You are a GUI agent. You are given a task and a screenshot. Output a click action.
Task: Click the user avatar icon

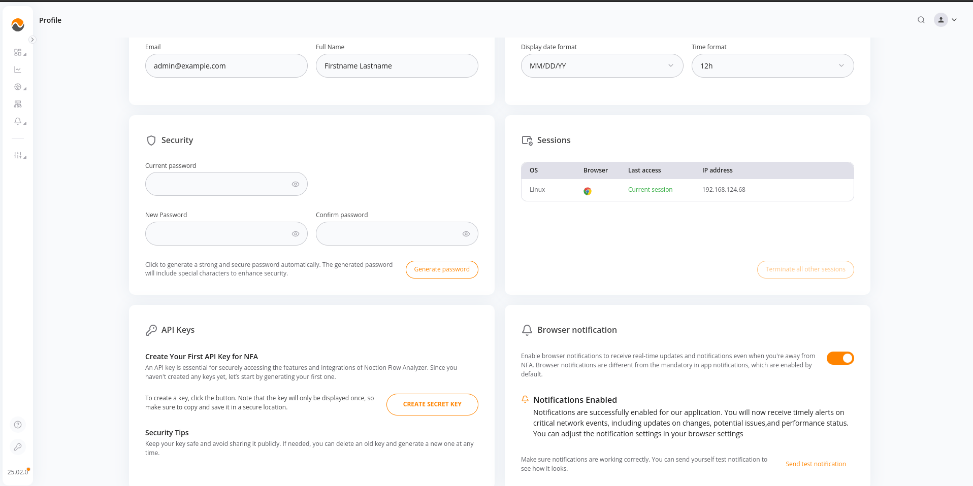[x=941, y=20]
